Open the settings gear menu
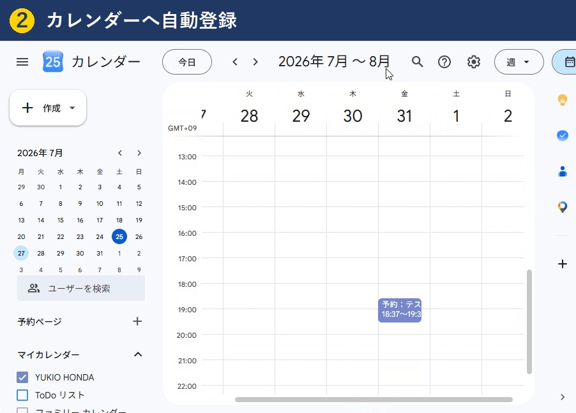Image resolution: width=576 pixels, height=413 pixels. [x=474, y=62]
